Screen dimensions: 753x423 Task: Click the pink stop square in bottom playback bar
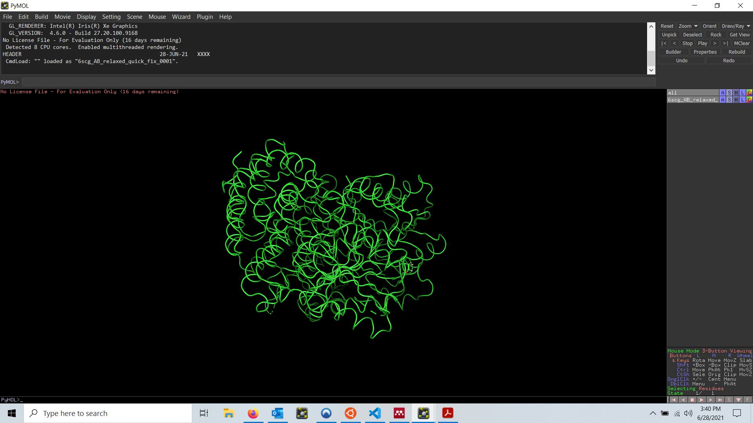[x=692, y=400]
